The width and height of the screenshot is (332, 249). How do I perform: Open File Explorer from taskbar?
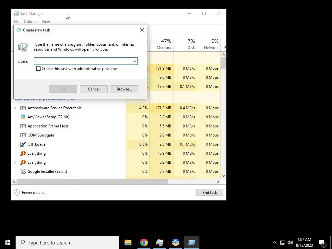128,243
